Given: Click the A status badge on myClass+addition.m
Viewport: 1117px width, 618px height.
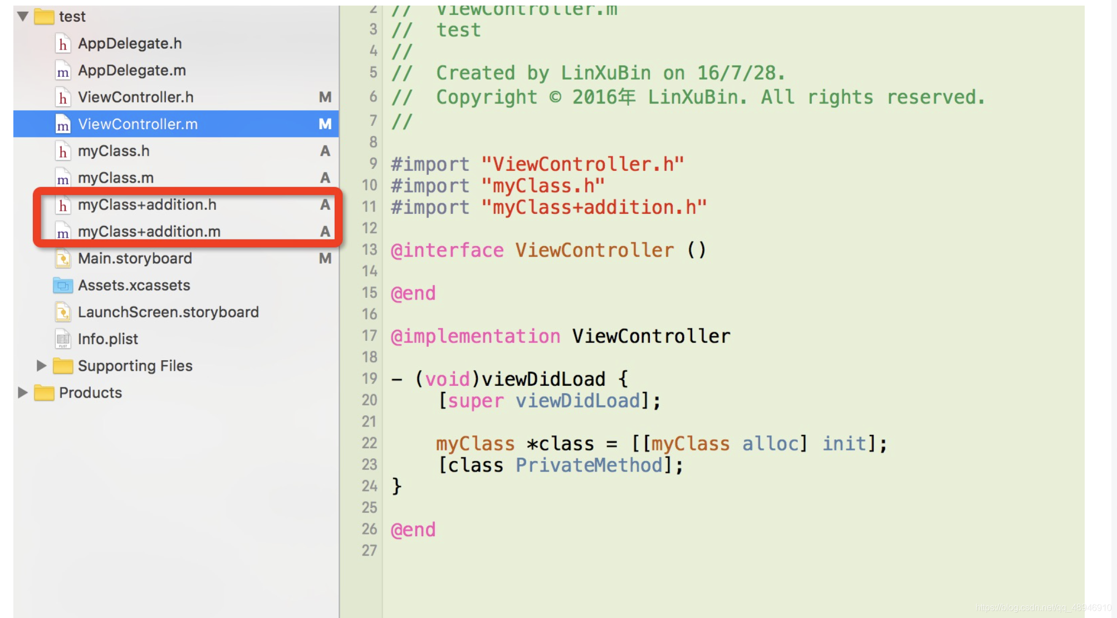Looking at the screenshot, I should (325, 232).
